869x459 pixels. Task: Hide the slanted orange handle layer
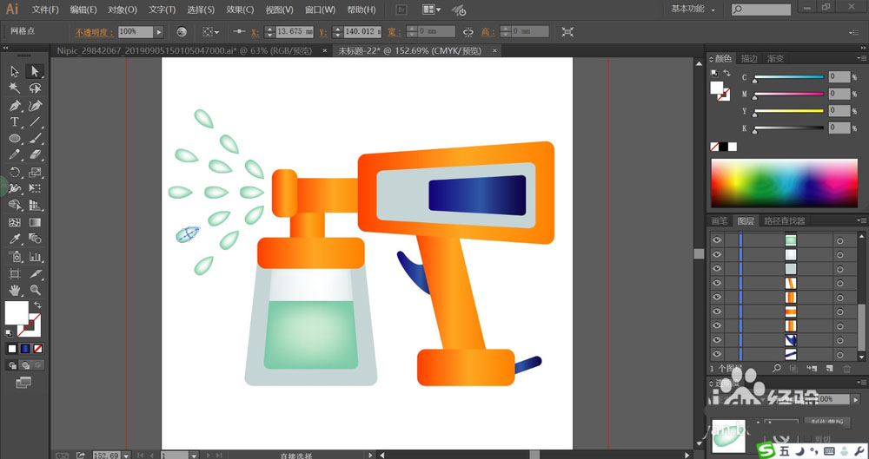click(717, 283)
